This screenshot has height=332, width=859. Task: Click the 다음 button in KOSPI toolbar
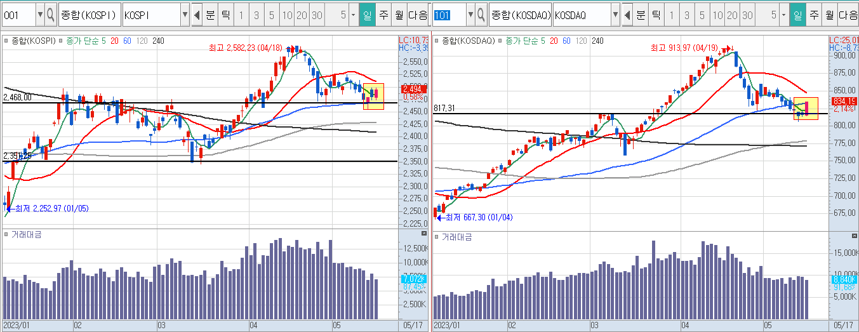418,14
